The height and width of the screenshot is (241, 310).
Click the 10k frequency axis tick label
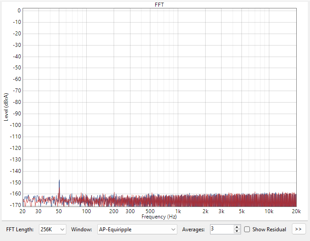269,211
